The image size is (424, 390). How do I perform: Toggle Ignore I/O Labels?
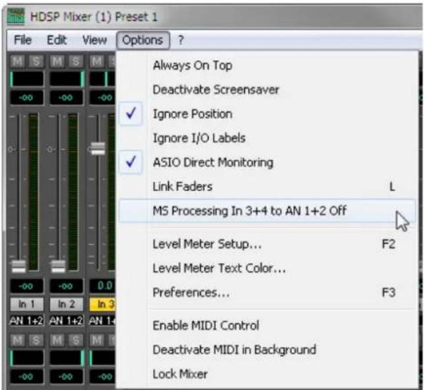(x=266, y=138)
